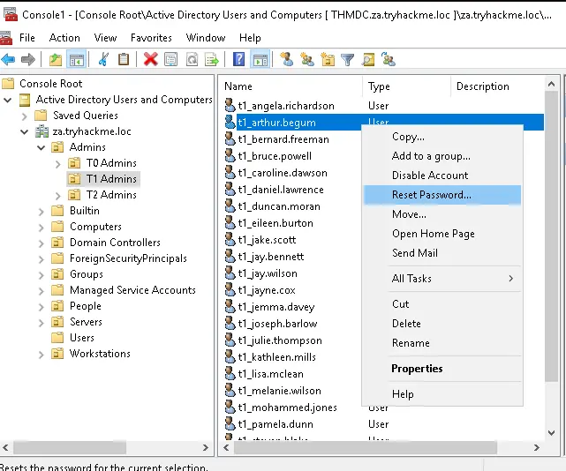The width and height of the screenshot is (566, 471).
Task: Choose Delete in the context menu
Action: click(442, 324)
